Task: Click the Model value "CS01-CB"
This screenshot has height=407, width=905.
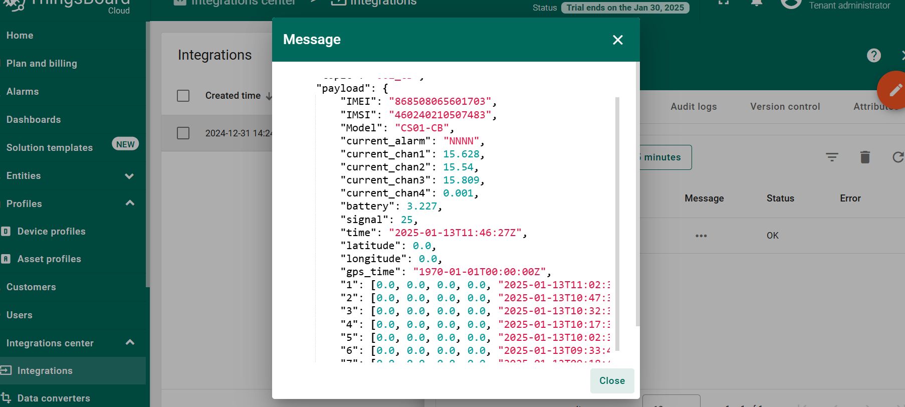Action: click(422, 128)
